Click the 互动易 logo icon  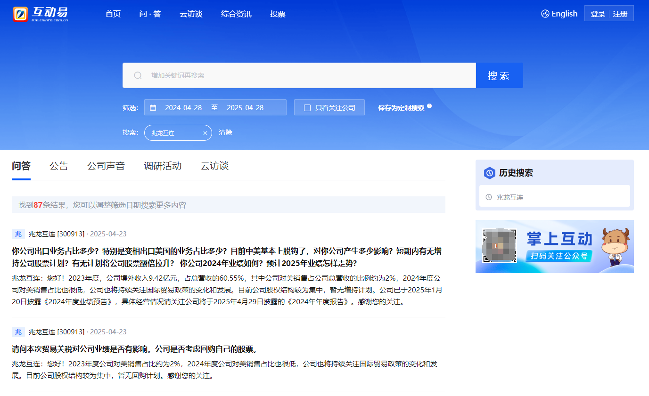21,14
